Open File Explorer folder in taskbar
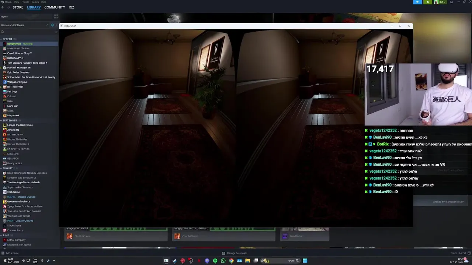472x265 pixels. 247,261
